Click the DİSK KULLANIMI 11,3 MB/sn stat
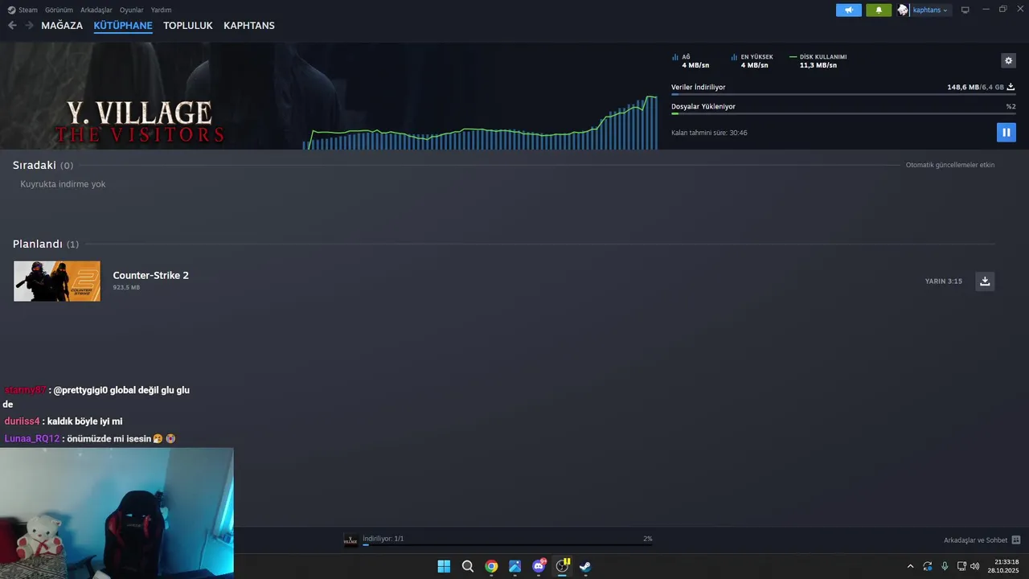This screenshot has height=579, width=1029. pyautogui.click(x=818, y=61)
